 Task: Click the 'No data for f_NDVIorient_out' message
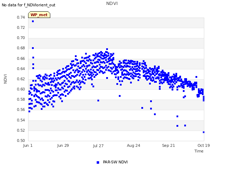tap(28, 5)
